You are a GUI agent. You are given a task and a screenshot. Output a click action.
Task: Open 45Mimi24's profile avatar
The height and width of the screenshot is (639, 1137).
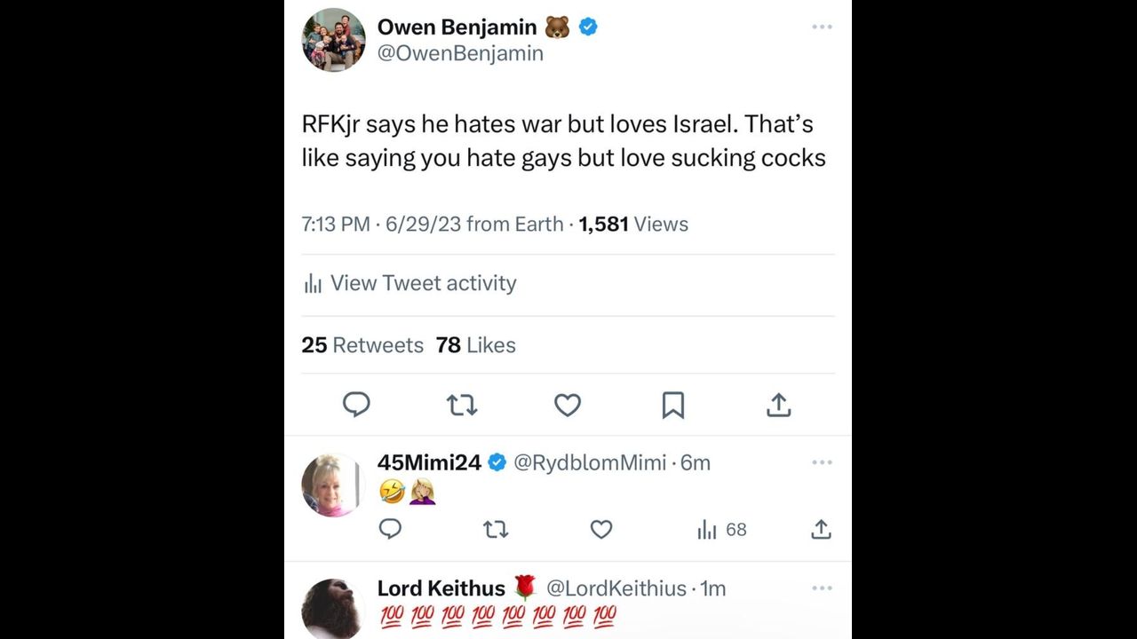[x=333, y=485]
